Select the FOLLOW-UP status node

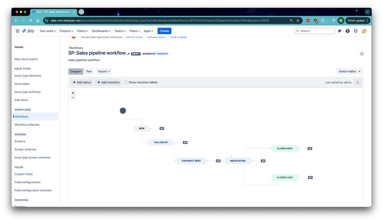161,143
